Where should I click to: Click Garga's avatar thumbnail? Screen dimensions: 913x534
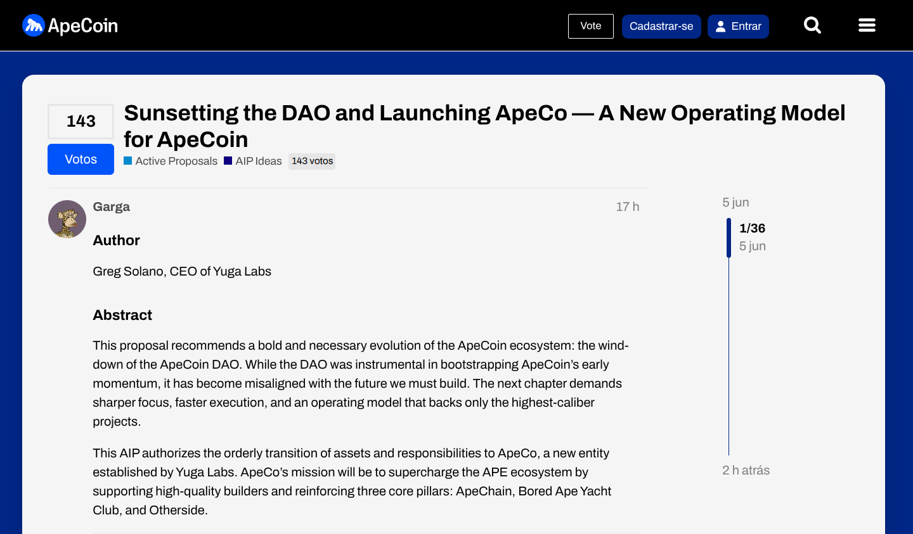67,219
